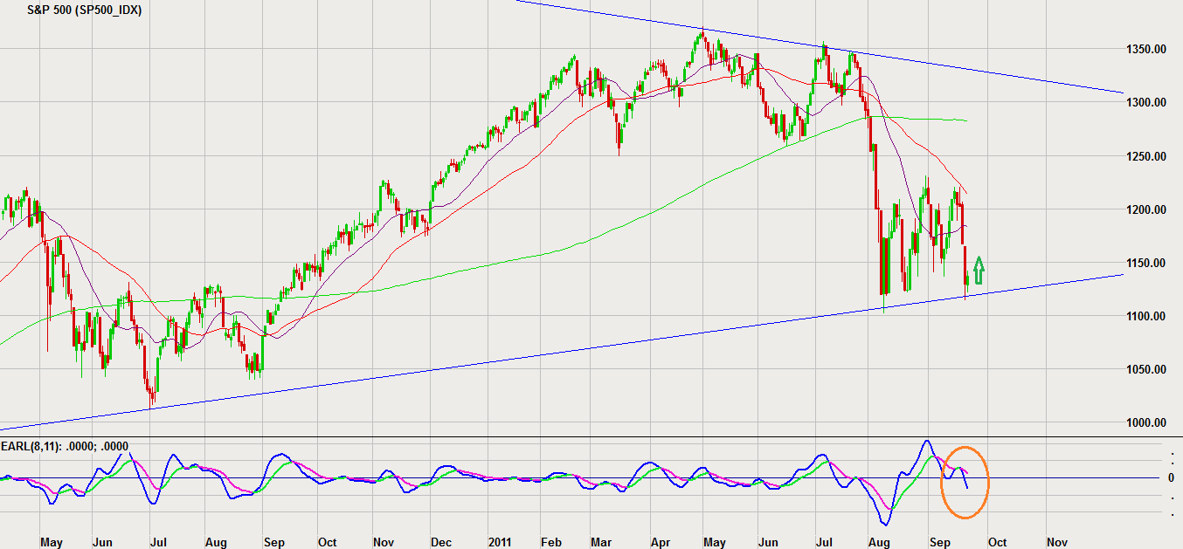Click the Feb label on time axis

click(x=550, y=542)
